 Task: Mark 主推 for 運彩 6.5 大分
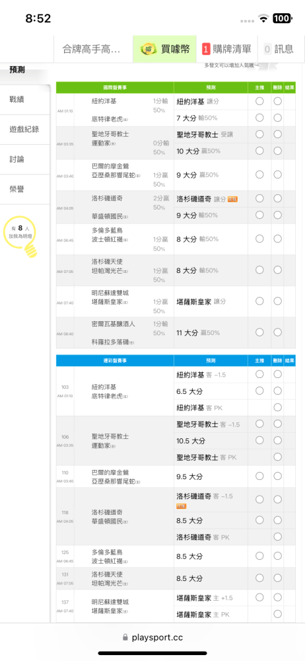pos(259,391)
